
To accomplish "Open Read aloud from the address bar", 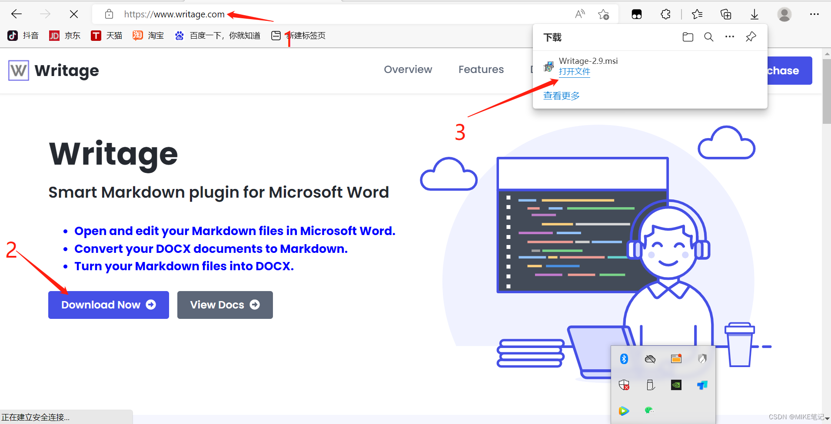I will click(x=580, y=14).
